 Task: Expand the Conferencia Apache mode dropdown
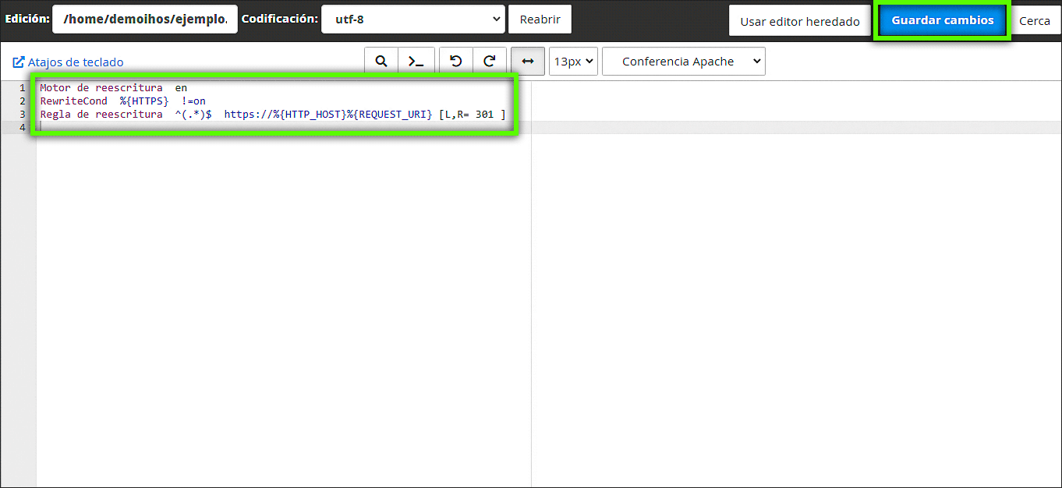pos(683,62)
